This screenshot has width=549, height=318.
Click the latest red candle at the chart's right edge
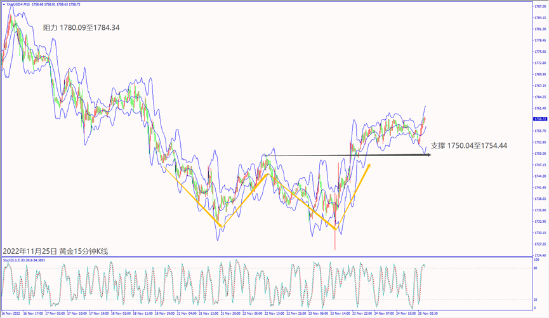[x=423, y=120]
